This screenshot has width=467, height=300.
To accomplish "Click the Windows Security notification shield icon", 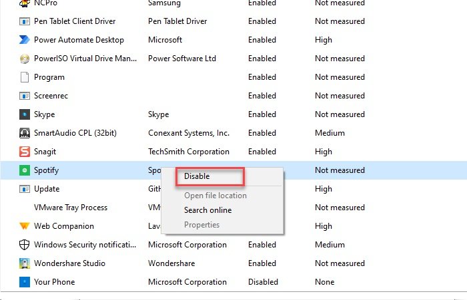I will pyautogui.click(x=25, y=245).
